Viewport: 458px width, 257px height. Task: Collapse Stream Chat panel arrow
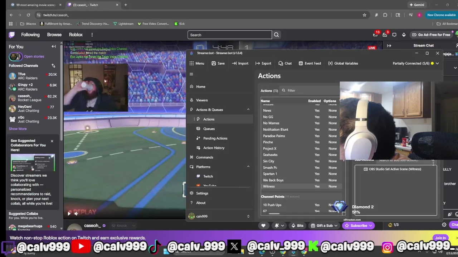coord(389,46)
